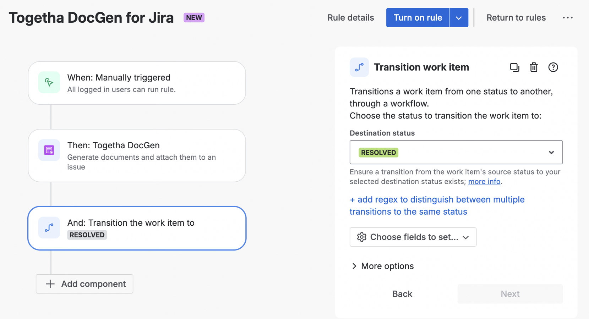Click add regex to distinguish transitions link
The image size is (589, 319).
pyautogui.click(x=437, y=205)
